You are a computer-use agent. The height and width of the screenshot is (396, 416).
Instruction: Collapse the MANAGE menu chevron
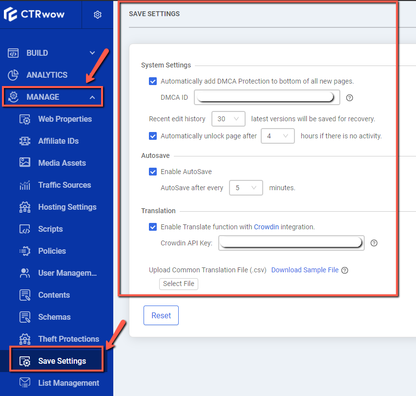92,97
